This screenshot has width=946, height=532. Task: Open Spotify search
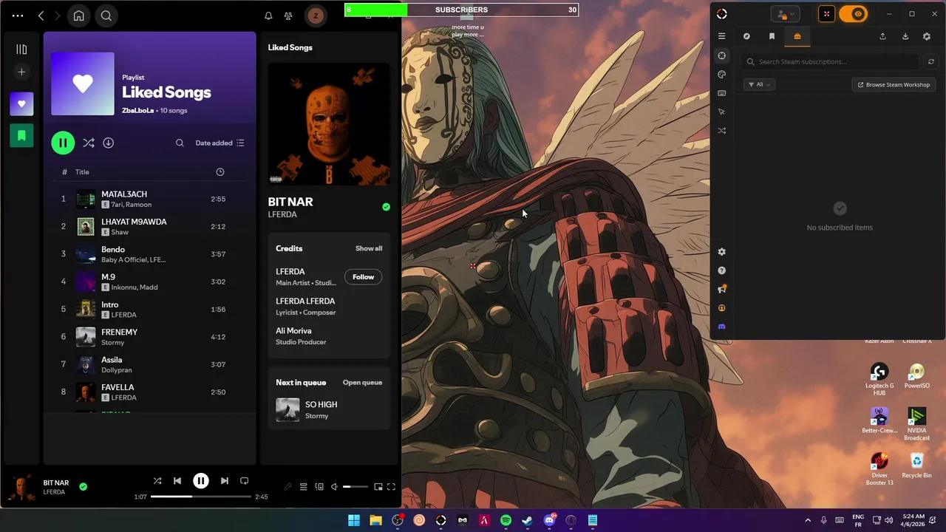pyautogui.click(x=106, y=16)
